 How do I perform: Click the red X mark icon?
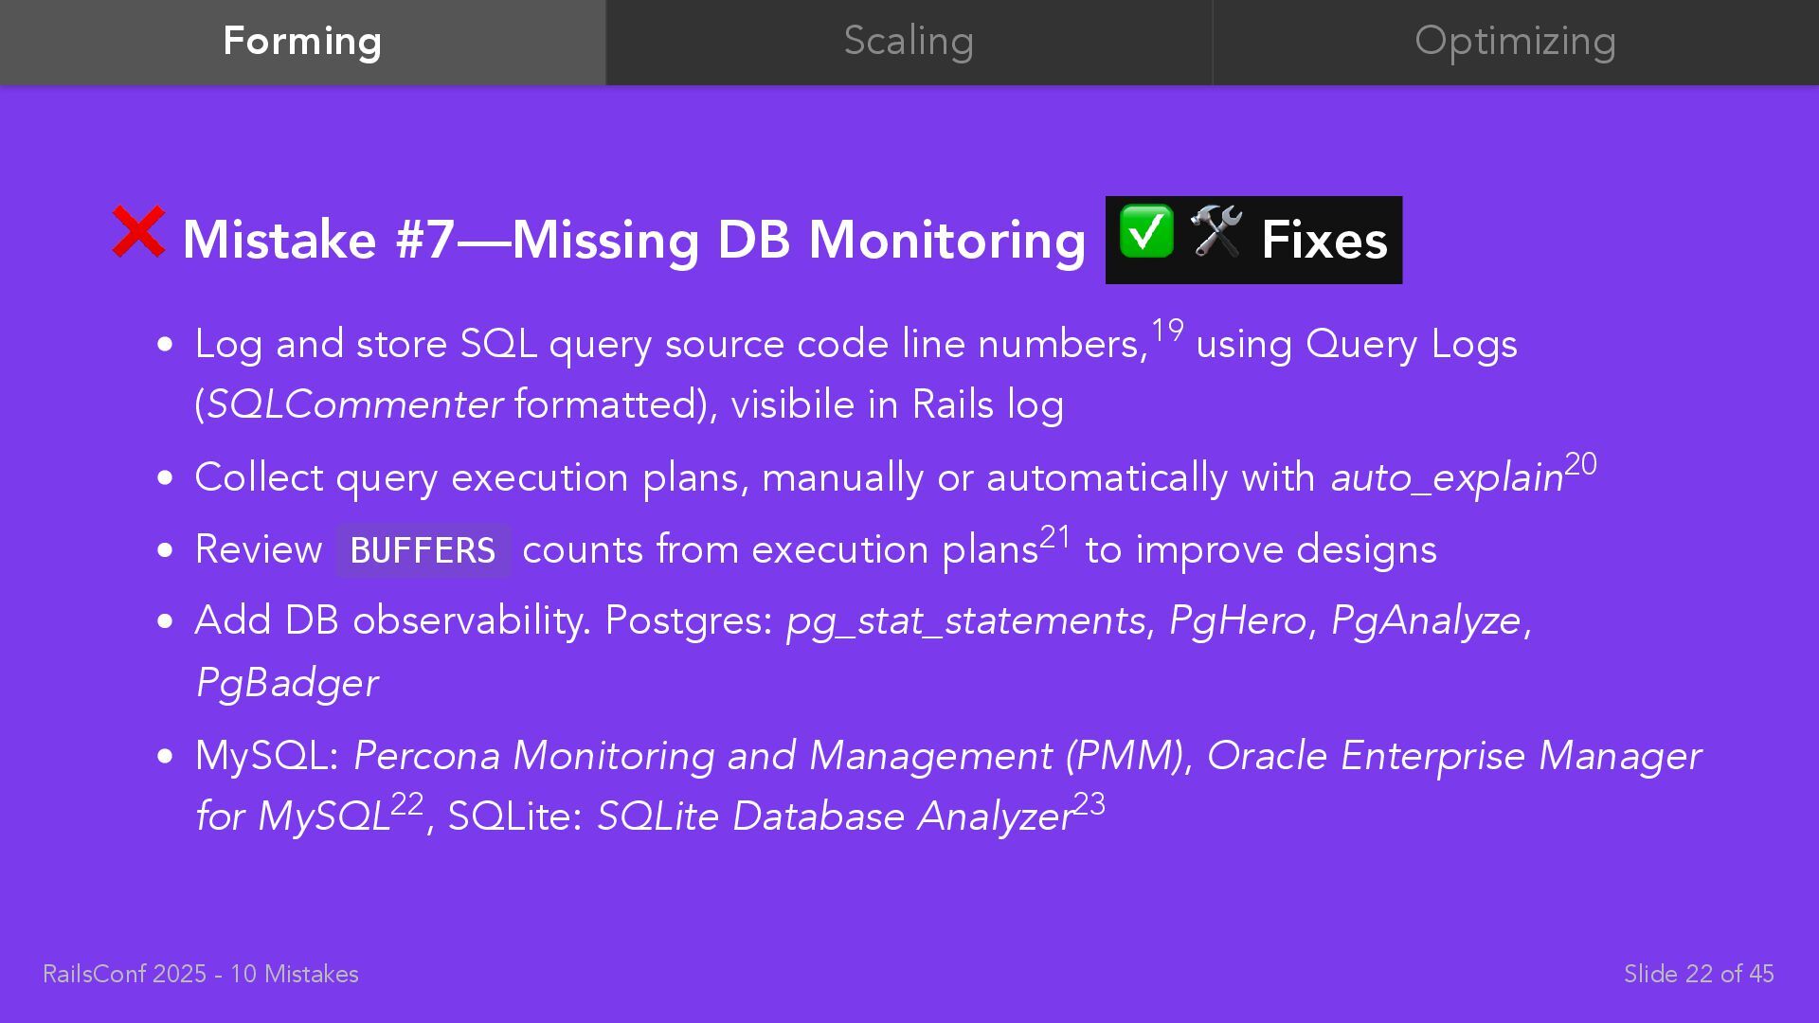(x=138, y=231)
